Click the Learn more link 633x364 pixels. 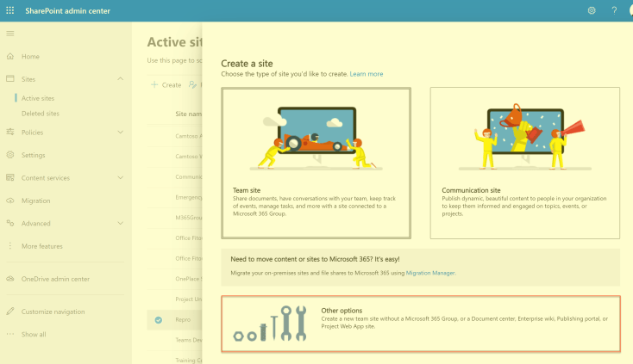pyautogui.click(x=367, y=74)
